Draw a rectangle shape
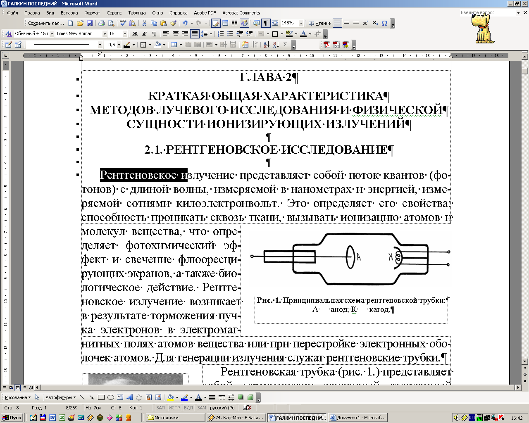529x423 pixels. [x=101, y=397]
